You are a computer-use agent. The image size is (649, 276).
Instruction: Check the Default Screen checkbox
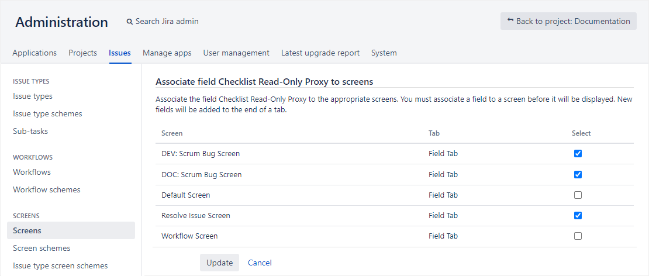578,195
